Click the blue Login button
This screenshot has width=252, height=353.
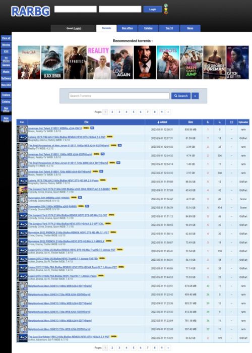(153, 9)
